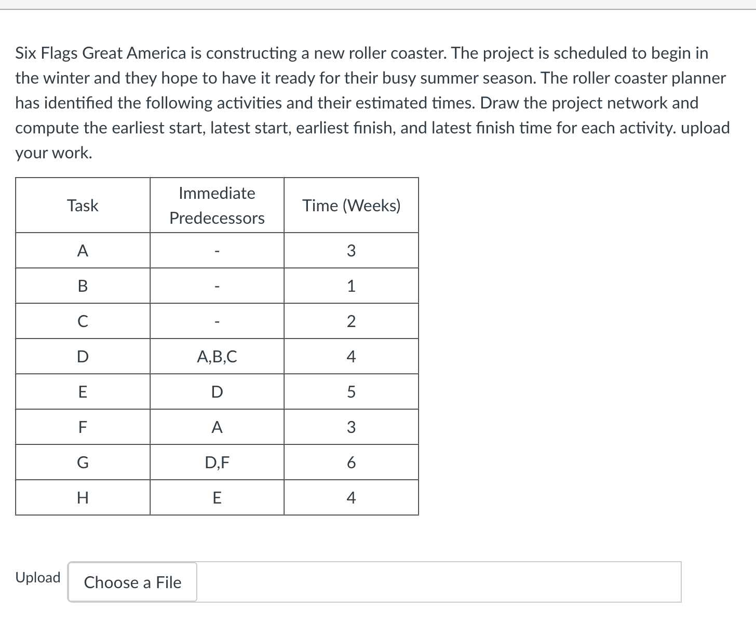Select the cell listing predecessors D,F

pyautogui.click(x=217, y=463)
